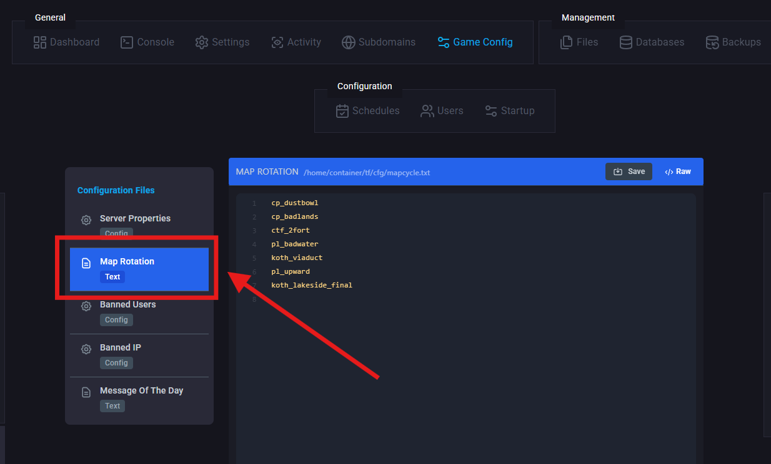The width and height of the screenshot is (771, 464).
Task: Click the Text badge under Map Rotation
Action: coord(112,277)
